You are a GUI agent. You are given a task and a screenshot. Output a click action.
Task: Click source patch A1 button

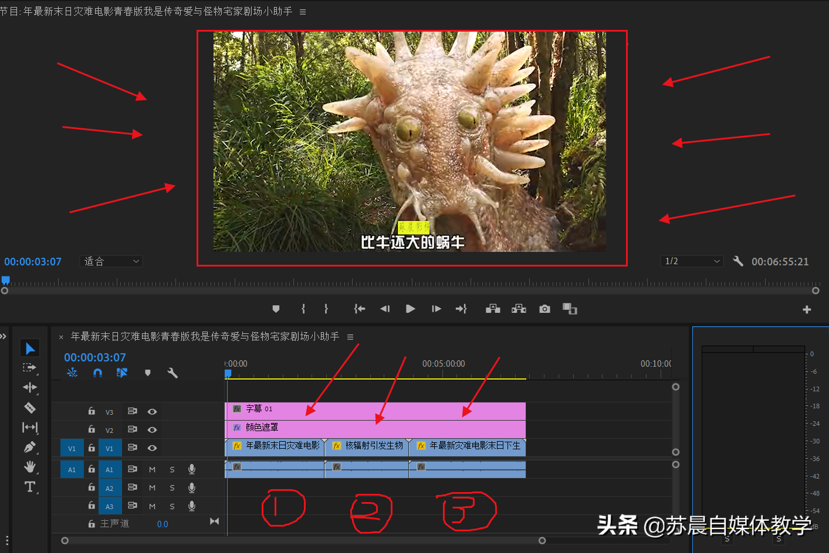[72, 469]
